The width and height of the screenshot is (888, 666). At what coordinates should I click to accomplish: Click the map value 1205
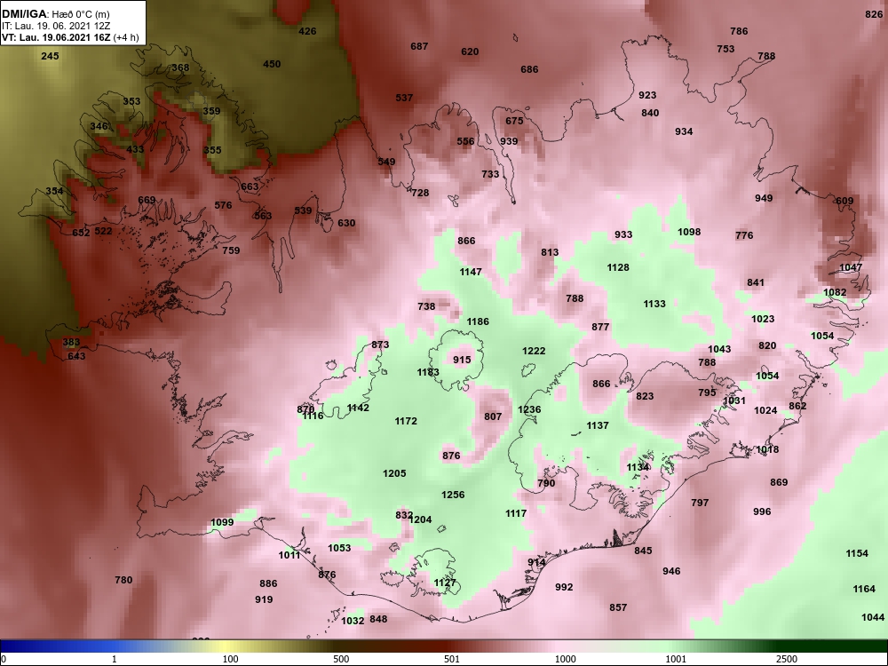click(394, 473)
